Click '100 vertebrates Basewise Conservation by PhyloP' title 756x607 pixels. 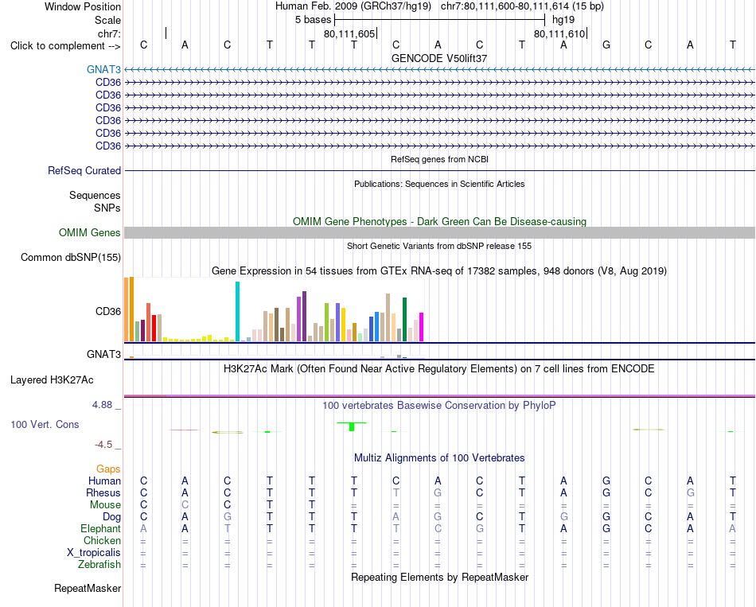438,406
